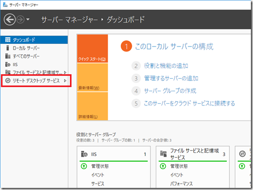The width and height of the screenshot is (253, 190).
Task: Click the Forward navigation arrow
Action: [x=20, y=19]
